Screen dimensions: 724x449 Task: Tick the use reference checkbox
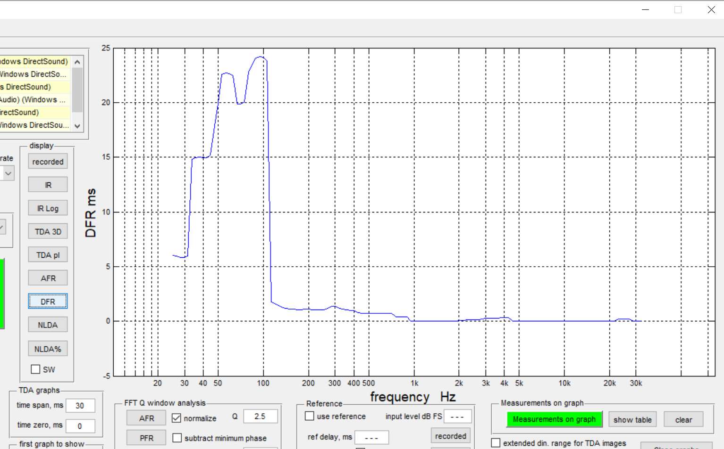pyautogui.click(x=310, y=416)
